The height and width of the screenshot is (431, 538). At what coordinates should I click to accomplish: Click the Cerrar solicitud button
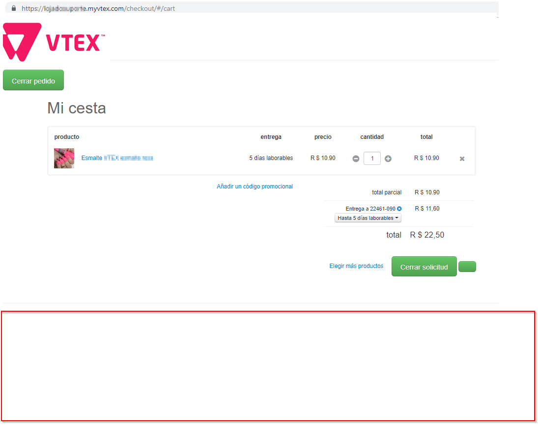tap(424, 266)
